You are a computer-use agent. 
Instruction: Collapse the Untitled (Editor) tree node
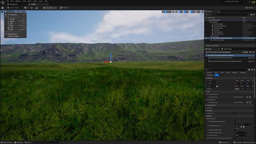[x=208, y=20]
